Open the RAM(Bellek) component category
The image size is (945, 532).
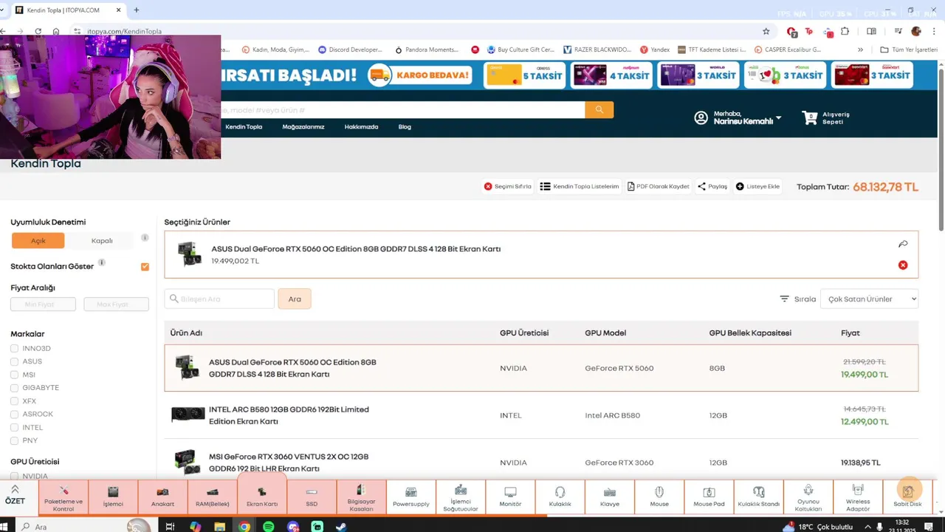[x=212, y=499]
